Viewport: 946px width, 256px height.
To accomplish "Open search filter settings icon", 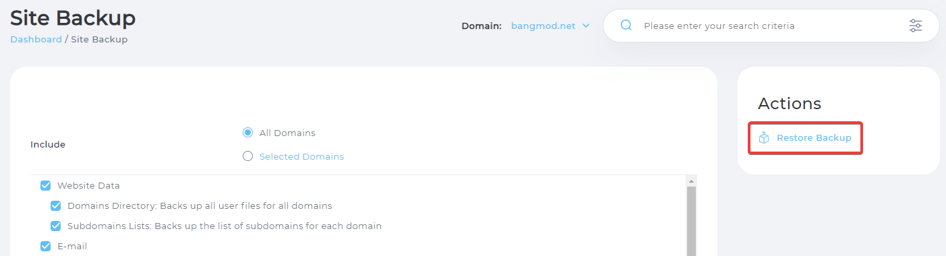I will pos(915,26).
